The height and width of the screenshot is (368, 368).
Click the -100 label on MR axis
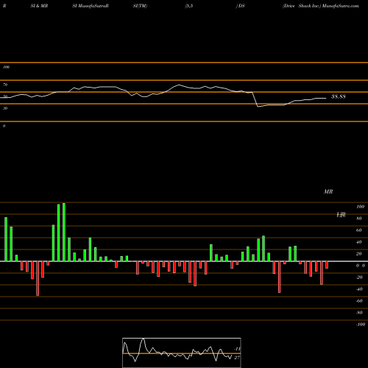coord(361,325)
